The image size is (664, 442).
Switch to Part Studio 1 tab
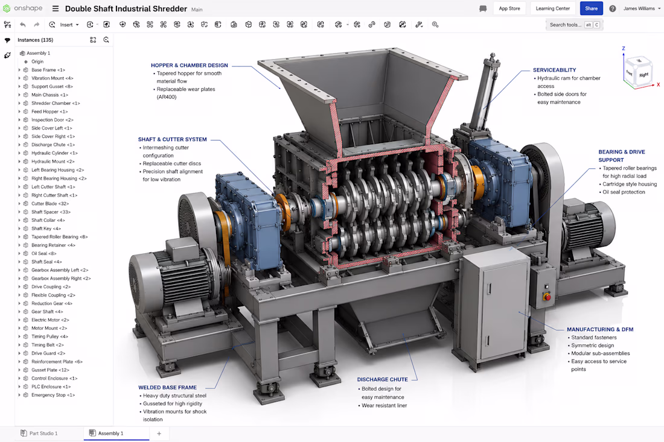tap(39, 433)
